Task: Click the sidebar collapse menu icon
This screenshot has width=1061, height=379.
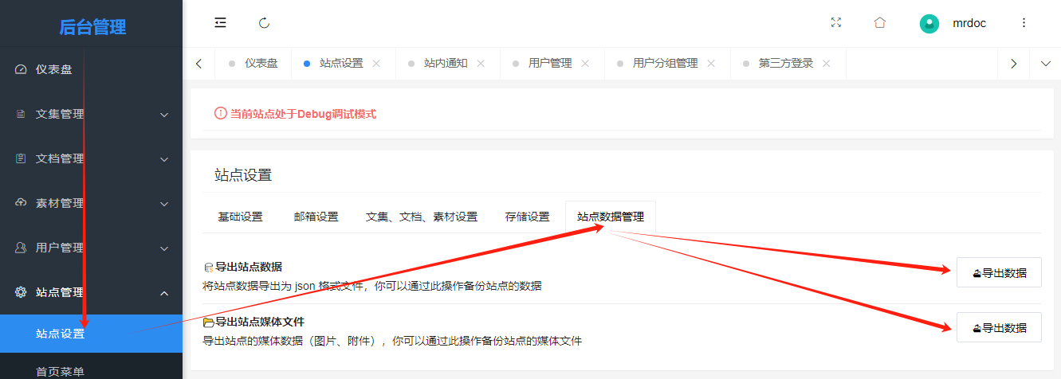Action: click(x=221, y=23)
